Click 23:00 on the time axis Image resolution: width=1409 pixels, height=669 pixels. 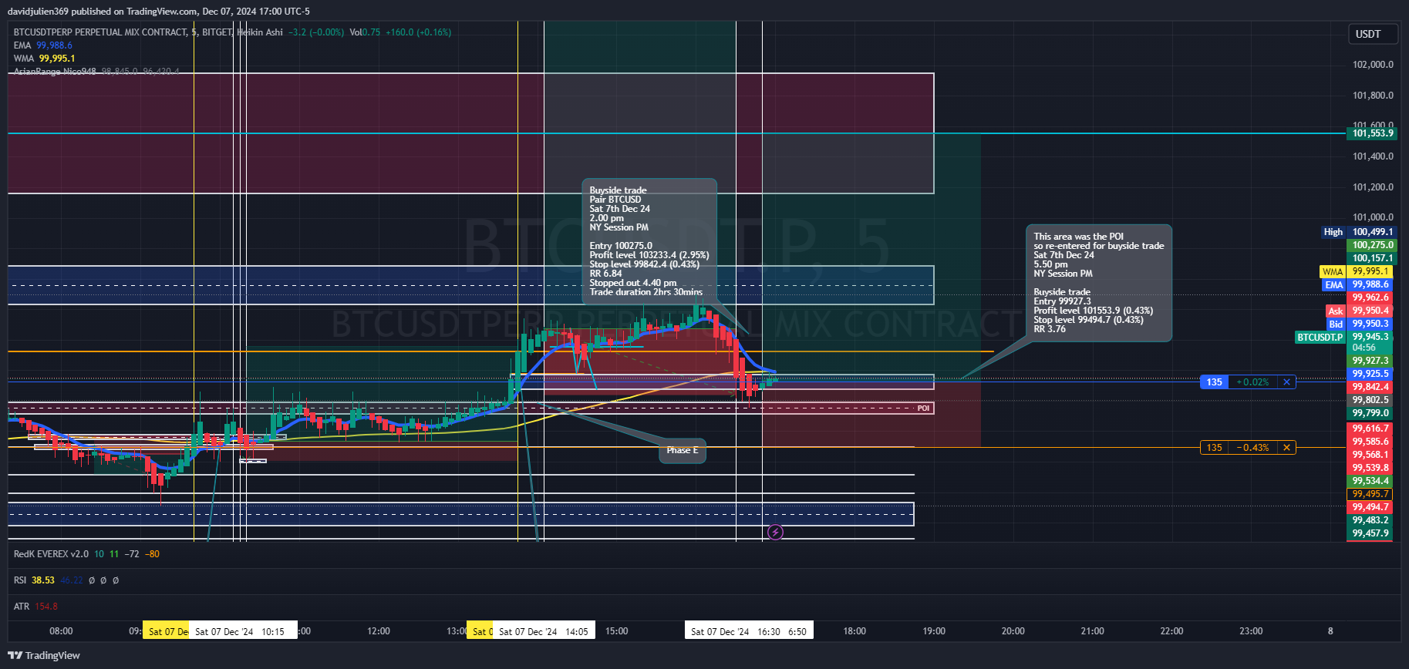point(1251,631)
